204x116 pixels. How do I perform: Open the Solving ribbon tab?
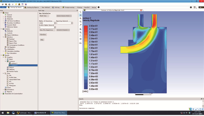click(x=56, y=7)
